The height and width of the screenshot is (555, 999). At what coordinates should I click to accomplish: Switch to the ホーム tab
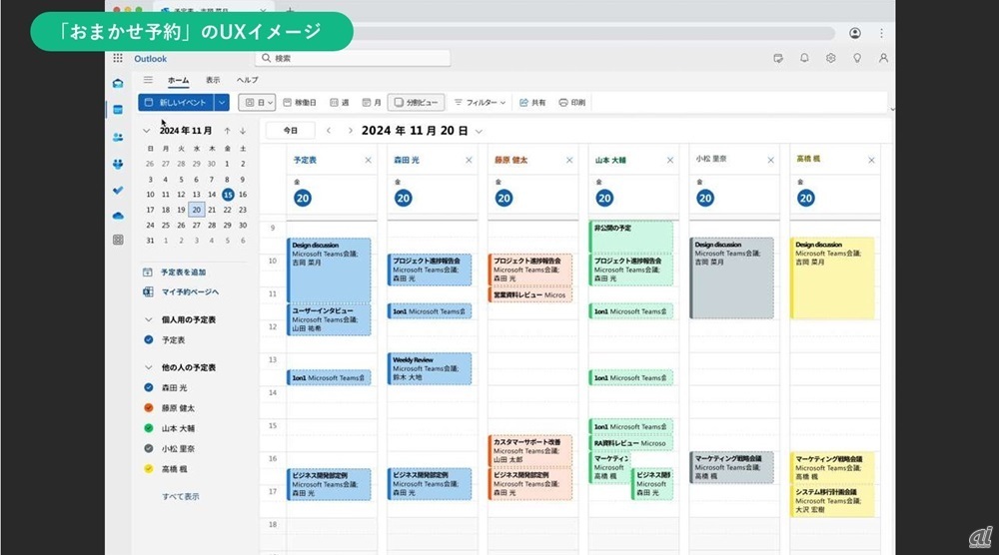pyautogui.click(x=179, y=80)
